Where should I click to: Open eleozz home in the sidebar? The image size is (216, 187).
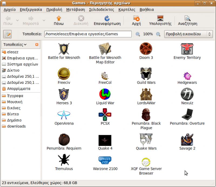tap(21, 52)
